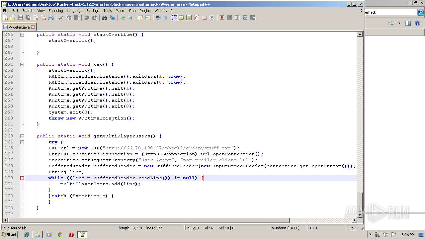This screenshot has width=425, height=239.
Task: Click the Explorer search magnifier button
Action: click(421, 12)
